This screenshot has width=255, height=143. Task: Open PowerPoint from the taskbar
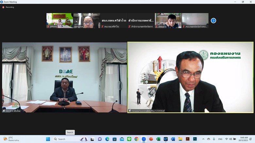pos(151,139)
